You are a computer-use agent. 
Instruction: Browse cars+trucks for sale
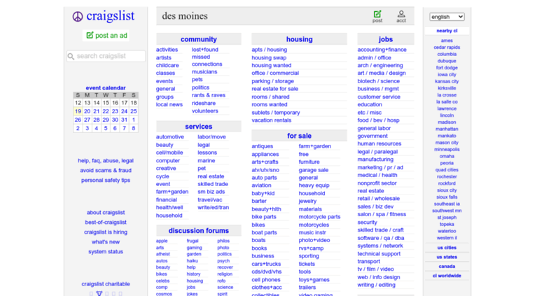click(x=266, y=264)
